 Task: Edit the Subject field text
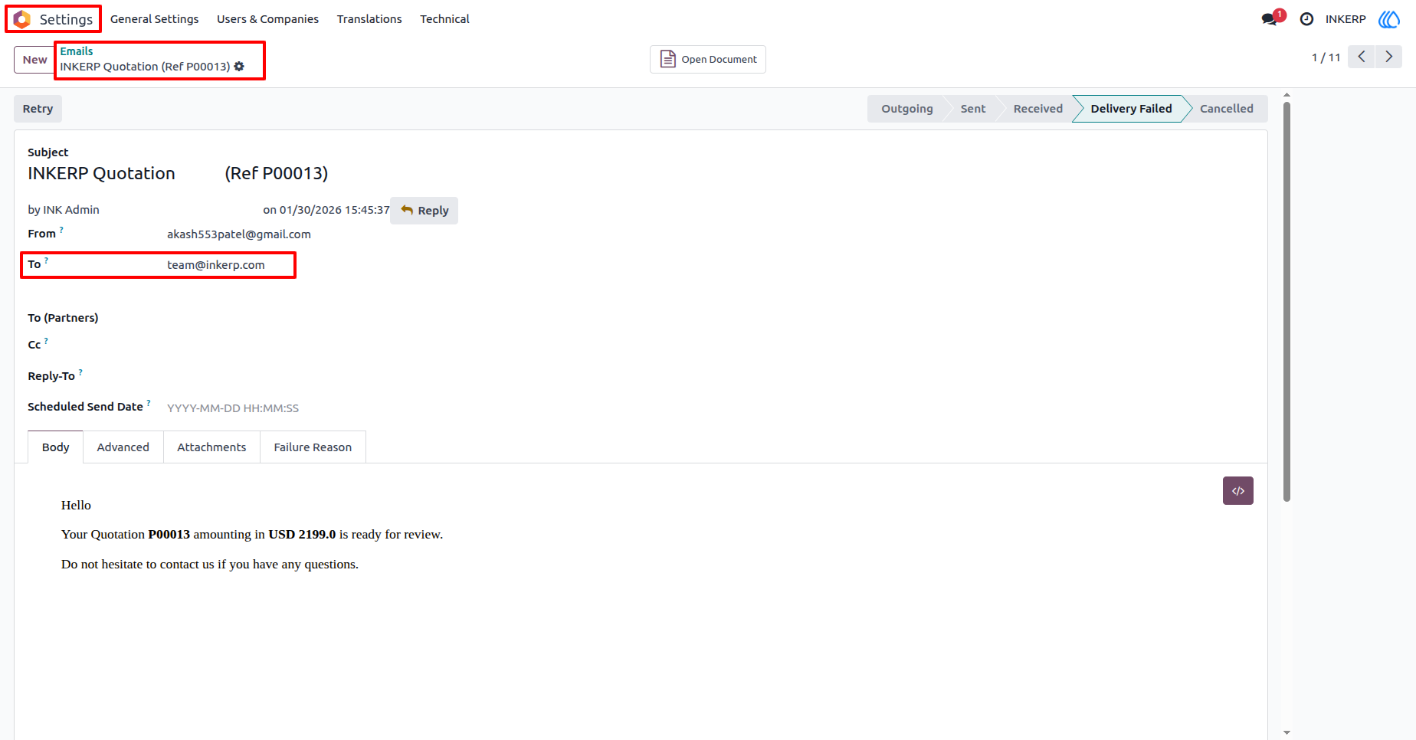(178, 173)
